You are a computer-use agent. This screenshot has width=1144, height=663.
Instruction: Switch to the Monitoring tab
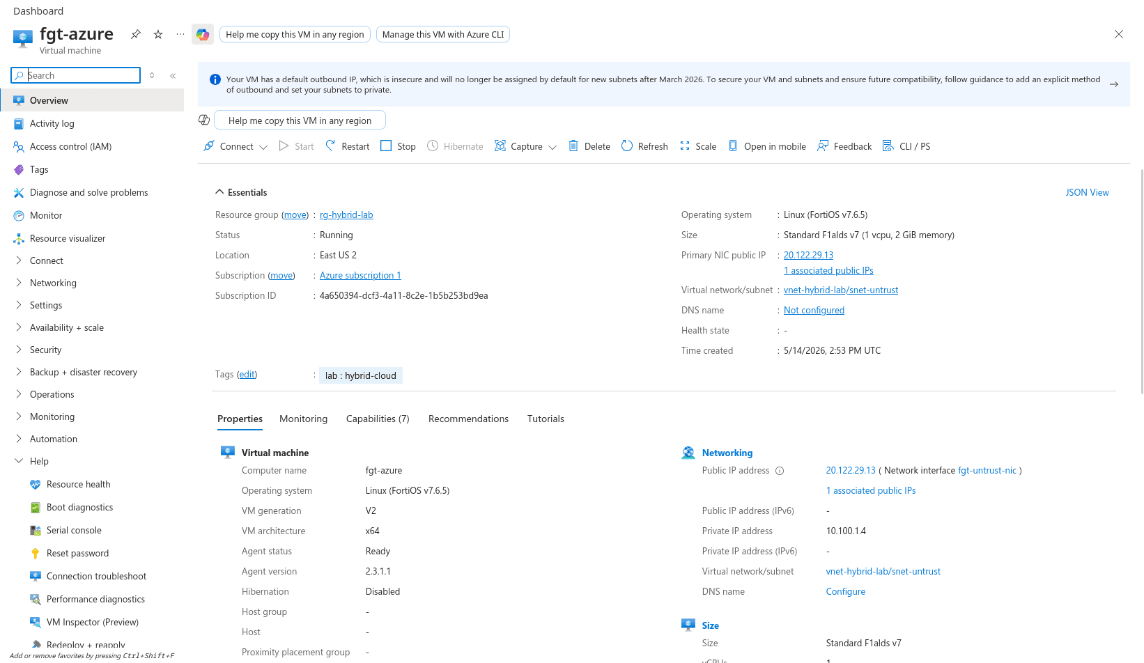pos(303,419)
